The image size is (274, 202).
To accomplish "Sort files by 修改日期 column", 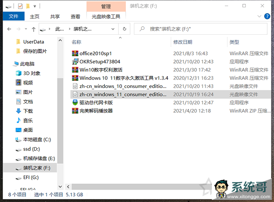I will (183, 42).
